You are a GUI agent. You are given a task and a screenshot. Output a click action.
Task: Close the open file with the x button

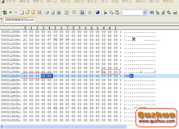[x=1, y=18]
